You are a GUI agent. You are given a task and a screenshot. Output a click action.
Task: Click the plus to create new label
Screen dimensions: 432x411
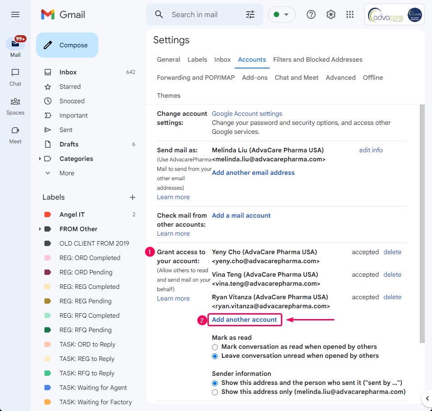point(133,197)
